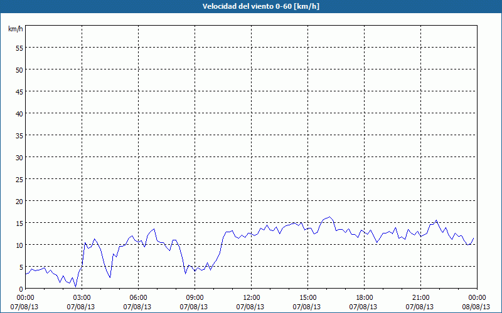
Task: Click the 'km/h' axis unit label
Action: click(15, 29)
